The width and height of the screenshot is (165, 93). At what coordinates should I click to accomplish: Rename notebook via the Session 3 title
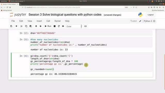coord(65,14)
